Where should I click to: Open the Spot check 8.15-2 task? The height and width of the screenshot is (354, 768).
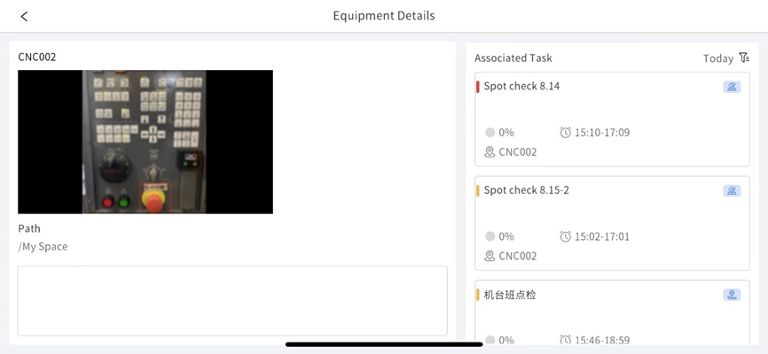pyautogui.click(x=527, y=190)
